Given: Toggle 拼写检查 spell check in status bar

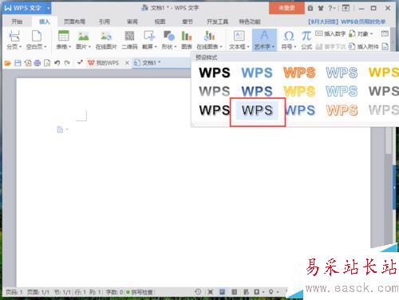Looking at the screenshot, I should tap(140, 292).
